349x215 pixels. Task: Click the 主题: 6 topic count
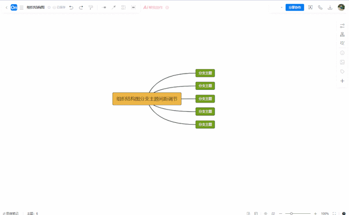pos(33,213)
